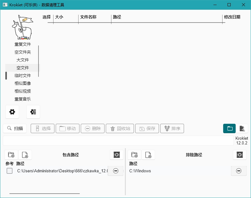The image size is (251, 198).
Task: Click the included paths horizontal scrollbar
Action: (44, 194)
